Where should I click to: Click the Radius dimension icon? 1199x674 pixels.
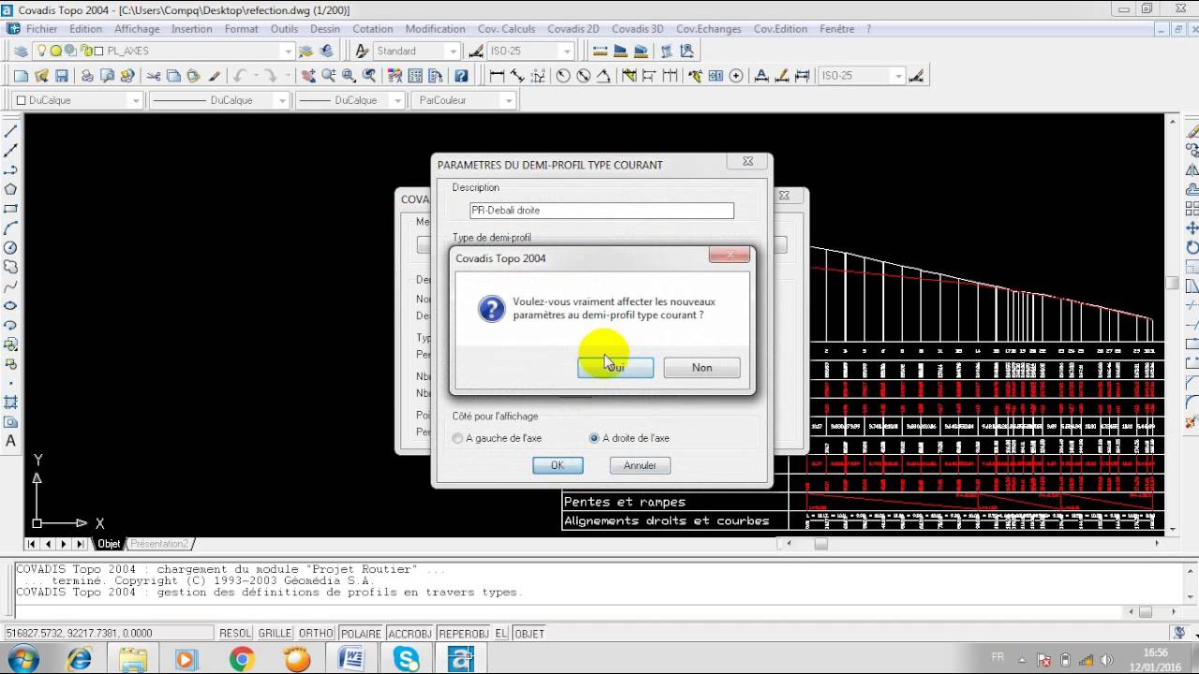[563, 76]
